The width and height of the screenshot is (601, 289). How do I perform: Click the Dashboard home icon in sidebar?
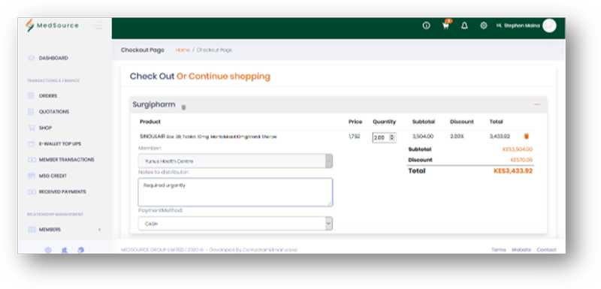tap(32, 59)
